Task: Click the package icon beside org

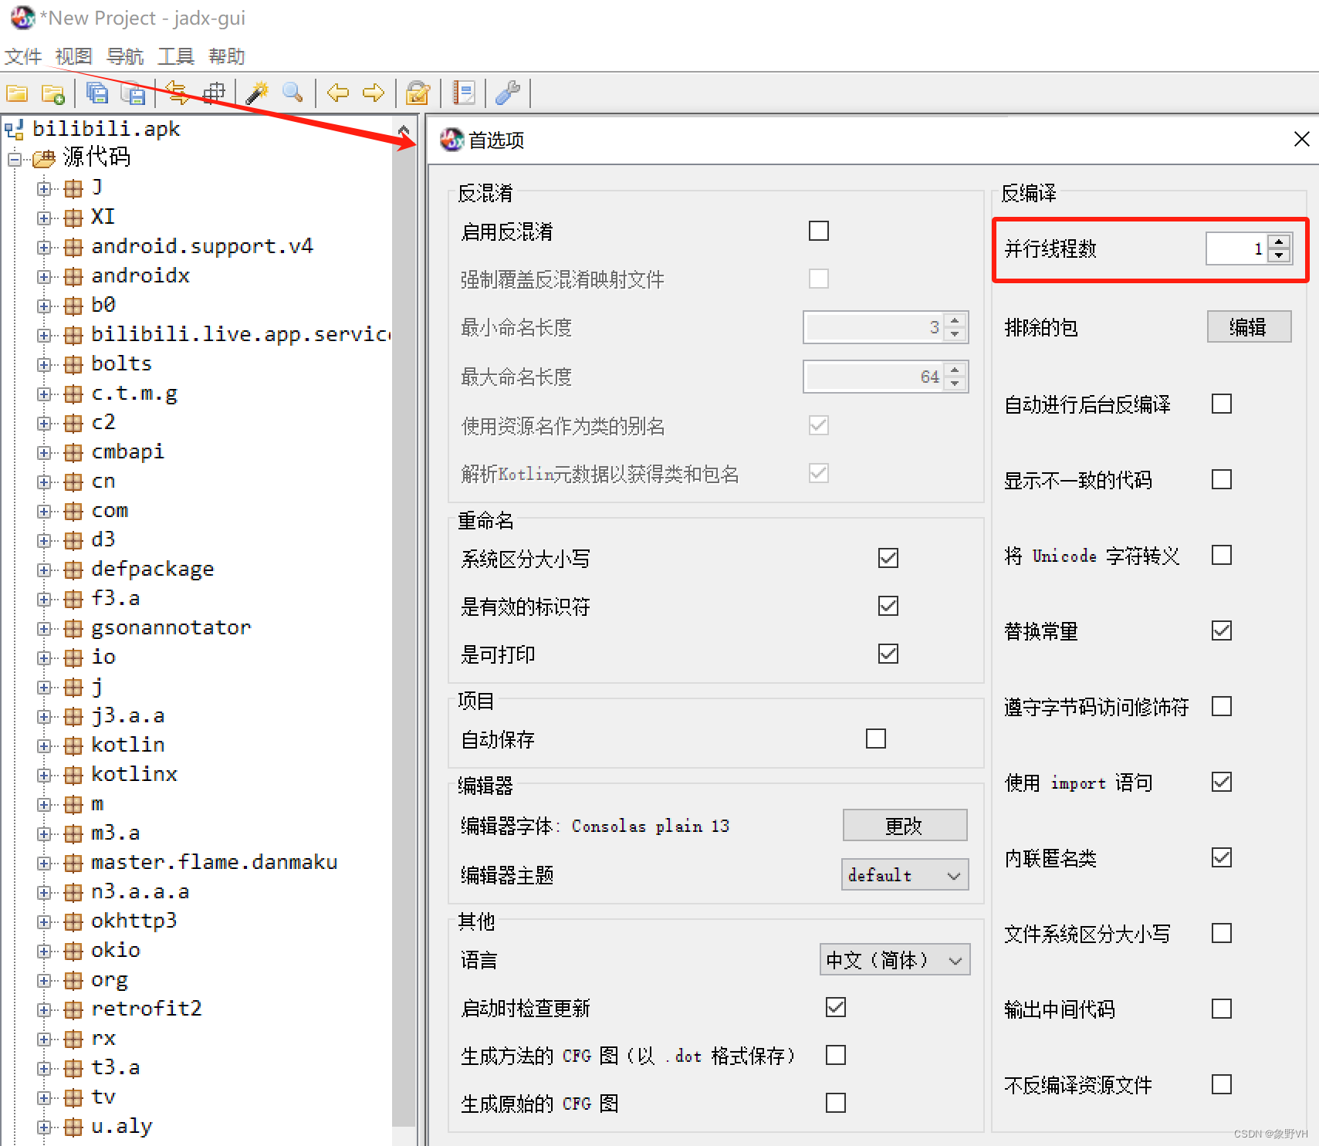Action: 73,980
